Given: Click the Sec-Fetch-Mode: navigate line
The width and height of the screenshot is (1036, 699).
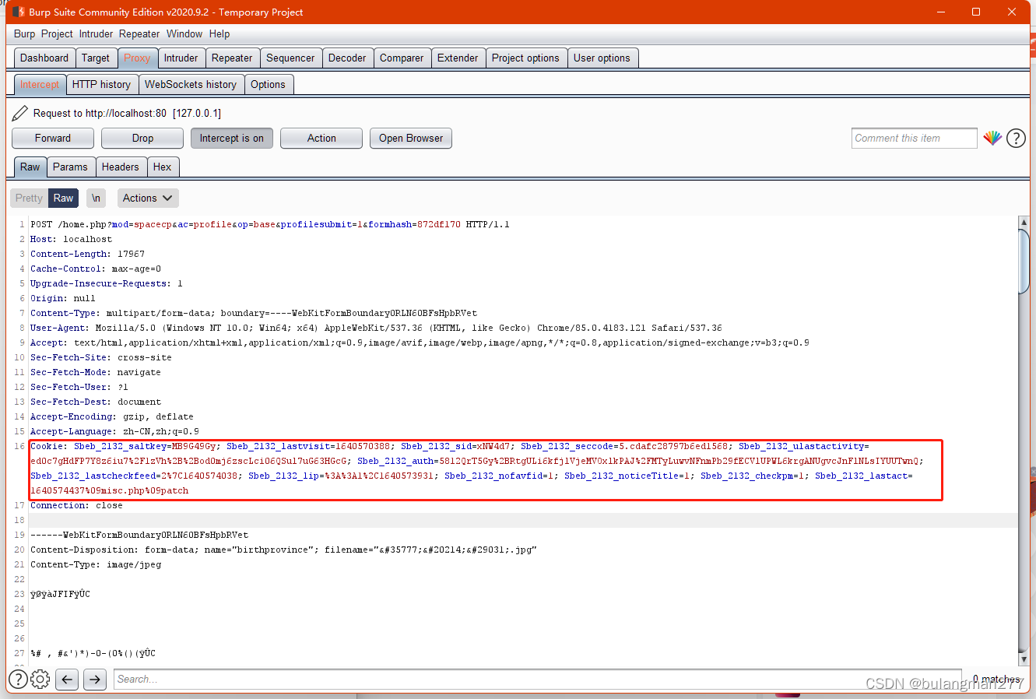Looking at the screenshot, I should [96, 372].
